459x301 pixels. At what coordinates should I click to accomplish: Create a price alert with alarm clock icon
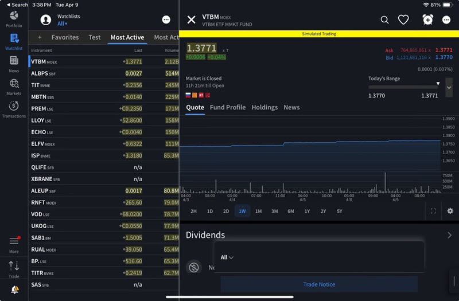tap(427, 19)
